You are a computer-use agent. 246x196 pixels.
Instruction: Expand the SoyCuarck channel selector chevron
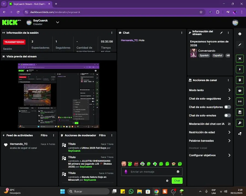(x=58, y=22)
